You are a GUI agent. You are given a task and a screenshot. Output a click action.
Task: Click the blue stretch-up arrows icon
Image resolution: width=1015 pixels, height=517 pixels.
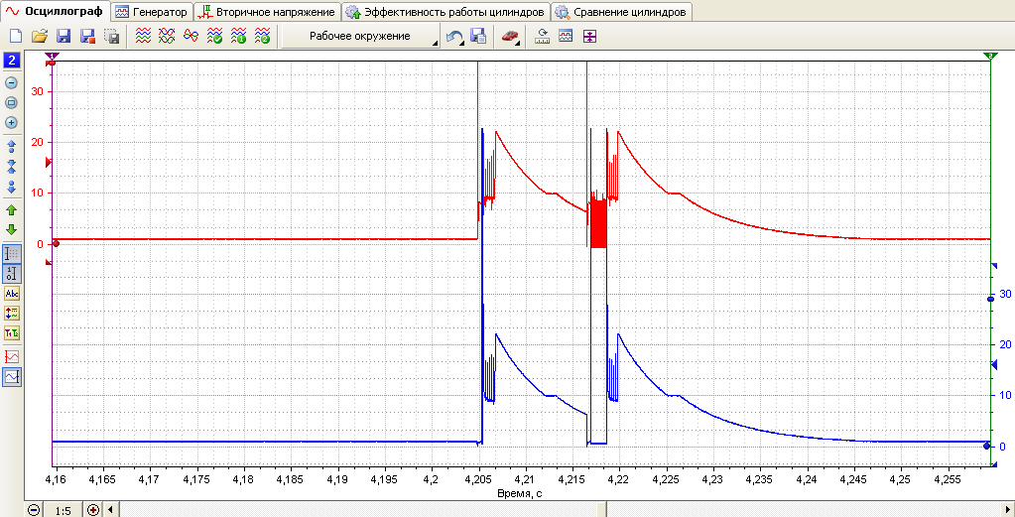pyautogui.click(x=12, y=147)
